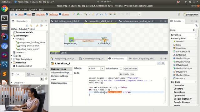Select component_loading_job 0.1 in Repository
Image resolution: width=200 pixels, height=112 pixels.
tap(32, 42)
